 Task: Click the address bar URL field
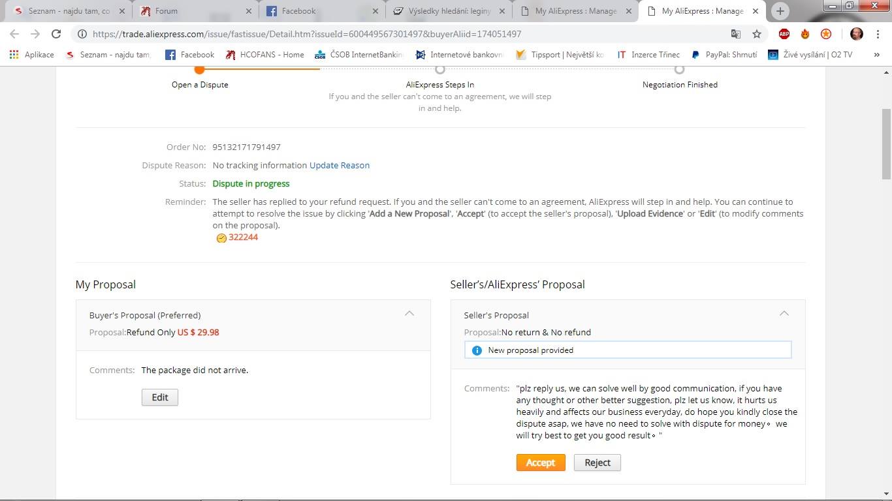392,34
